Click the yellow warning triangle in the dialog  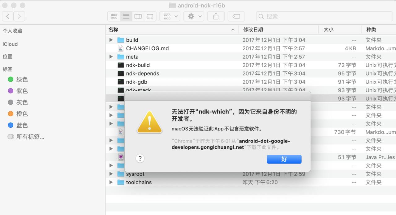click(149, 122)
